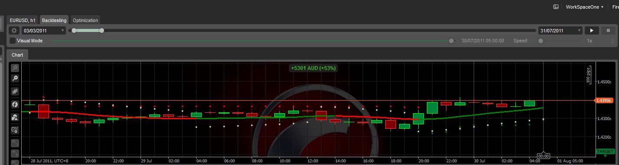This screenshot has width=619, height=165.
Task: Click the EURUSD, h1 tab
Action: point(23,20)
